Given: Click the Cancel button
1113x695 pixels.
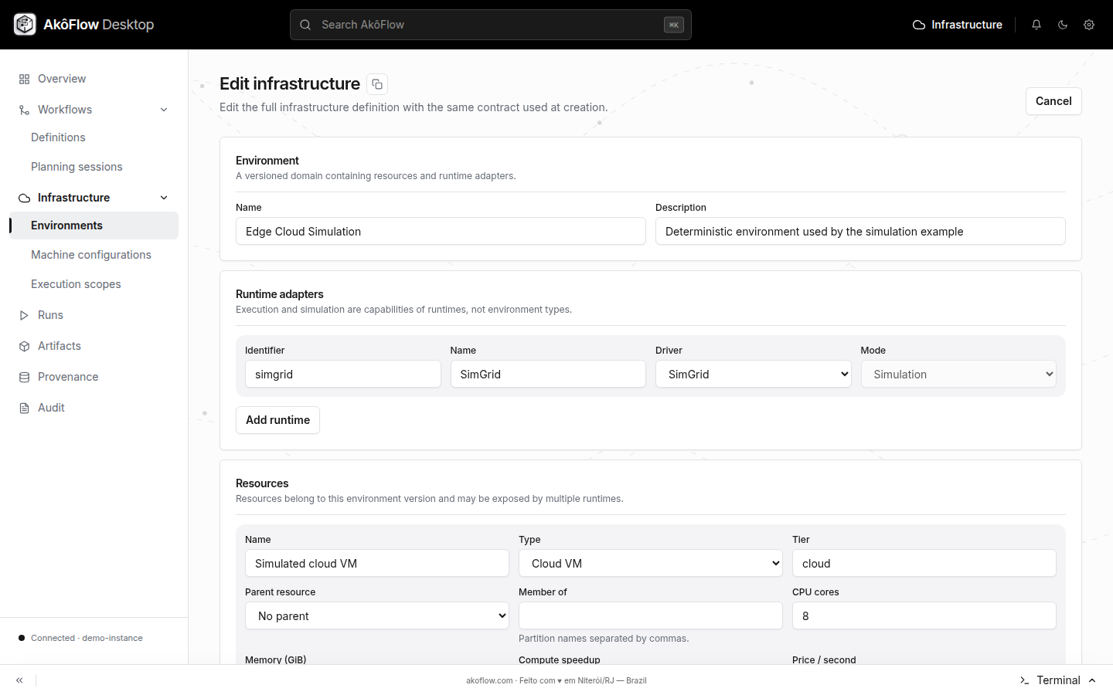Looking at the screenshot, I should pos(1053,101).
